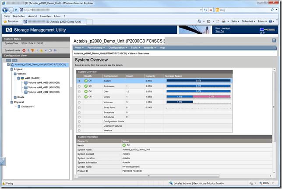
Task: Click the red stop loading icon
Action: (x=211, y=10)
